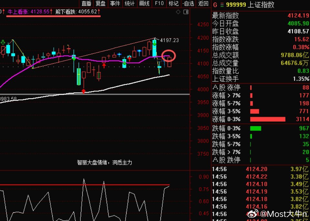Click the 指数涨跌 value 15.62
Screen dimensions: 310x221
pos(302,39)
